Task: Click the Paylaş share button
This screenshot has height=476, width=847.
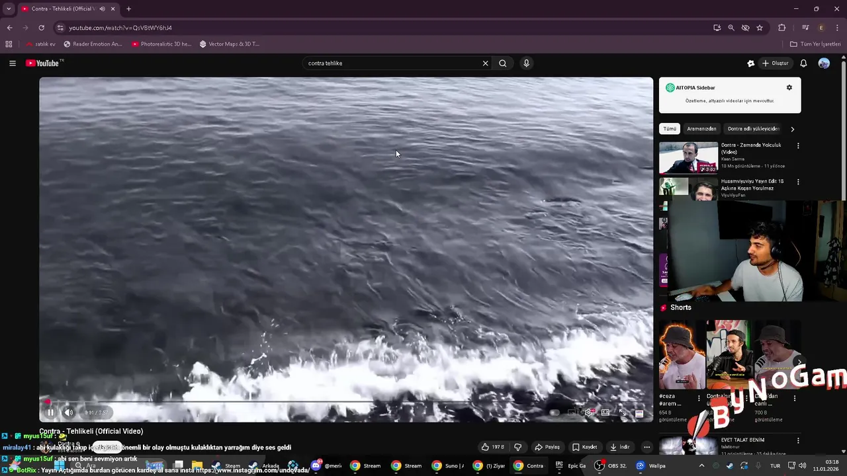Action: (548, 447)
